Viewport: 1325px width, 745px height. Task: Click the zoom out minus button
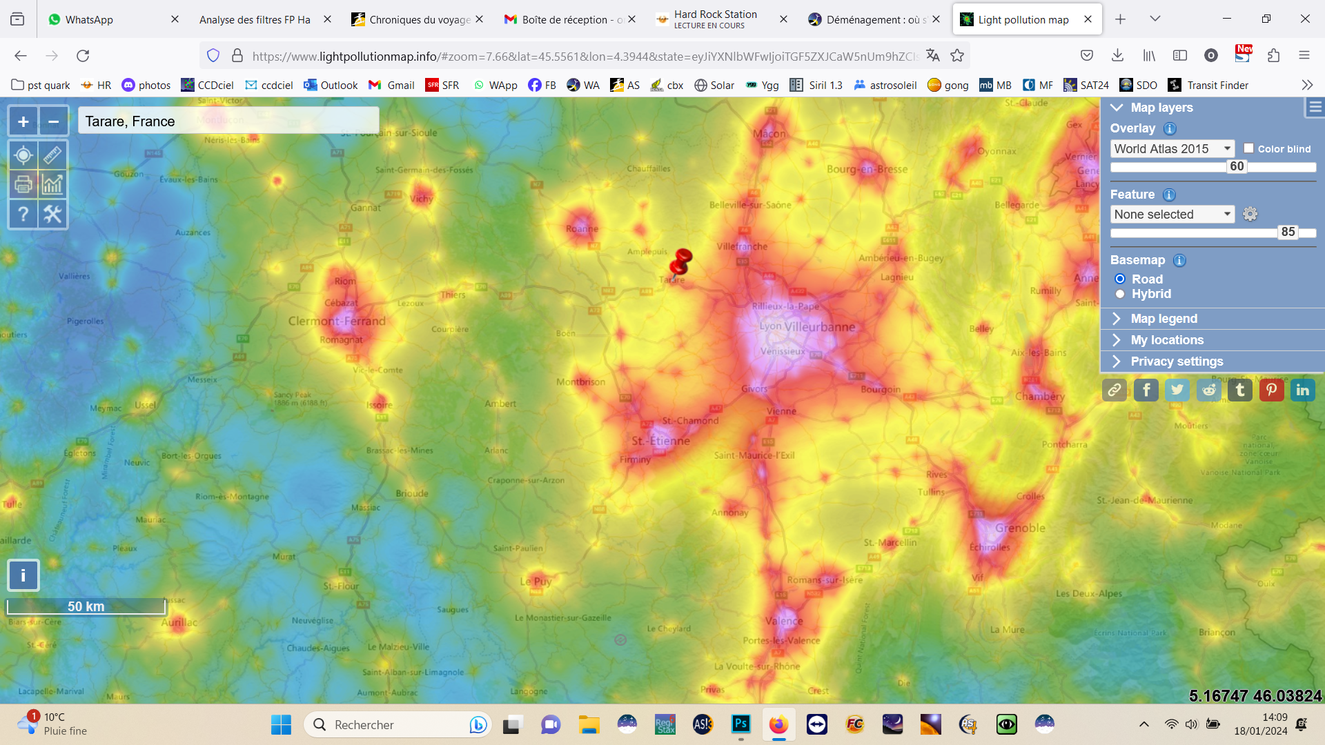(53, 122)
